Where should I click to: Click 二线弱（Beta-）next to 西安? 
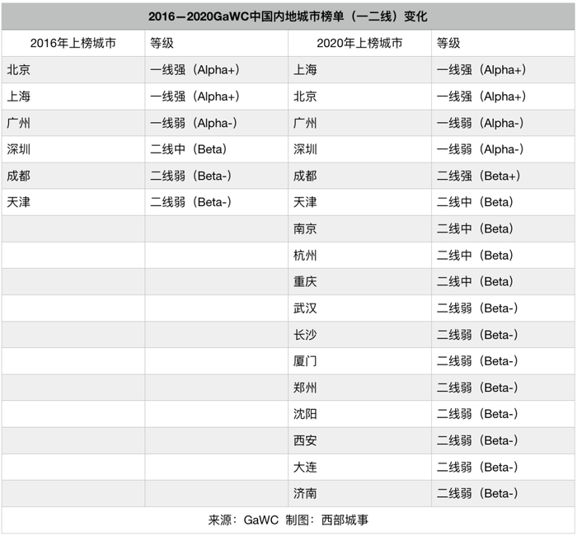coord(477,440)
